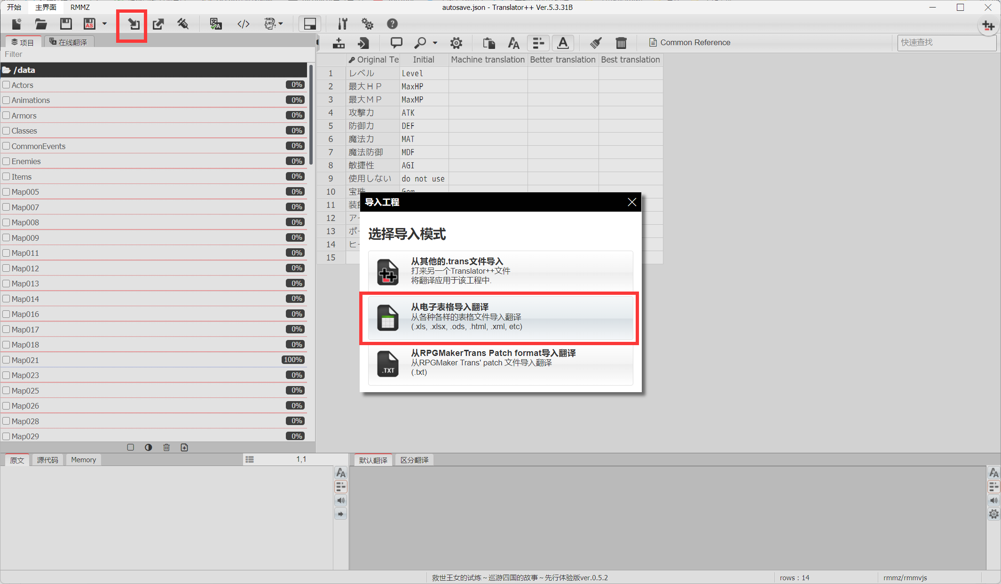Click the grid toolbar gear icon
Image resolution: width=1001 pixels, height=584 pixels.
456,43
